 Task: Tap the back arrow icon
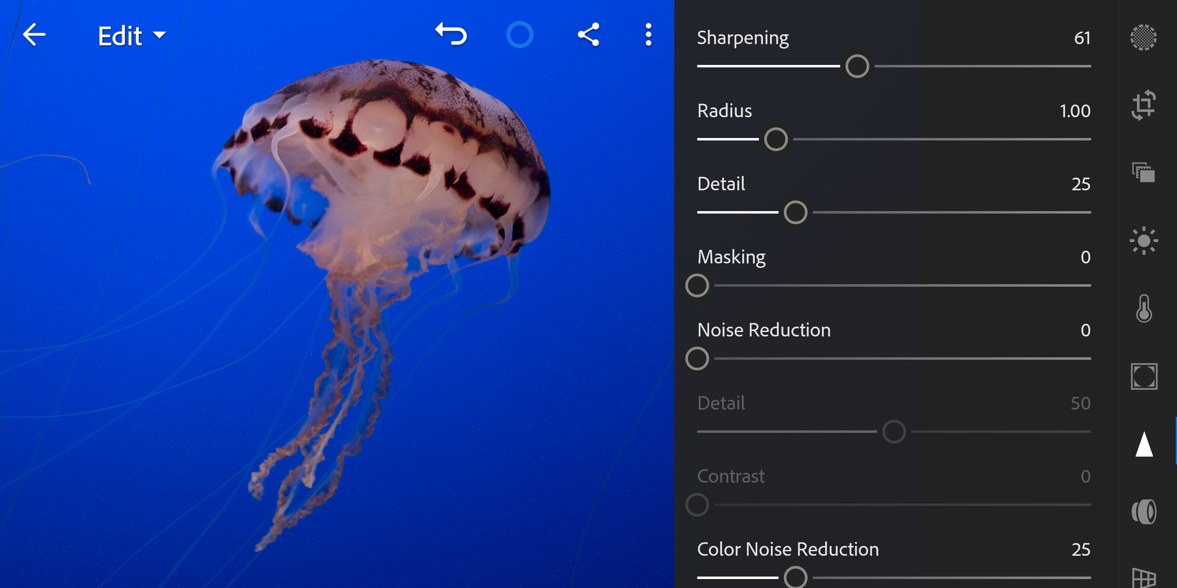coord(34,35)
